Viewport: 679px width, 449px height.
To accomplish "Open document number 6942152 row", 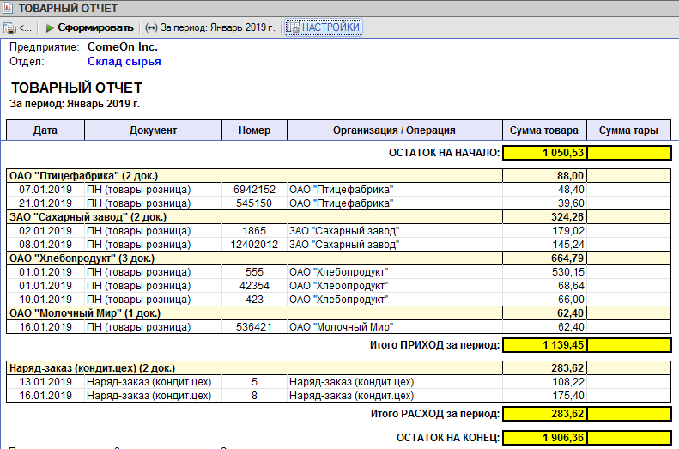I will 338,190.
